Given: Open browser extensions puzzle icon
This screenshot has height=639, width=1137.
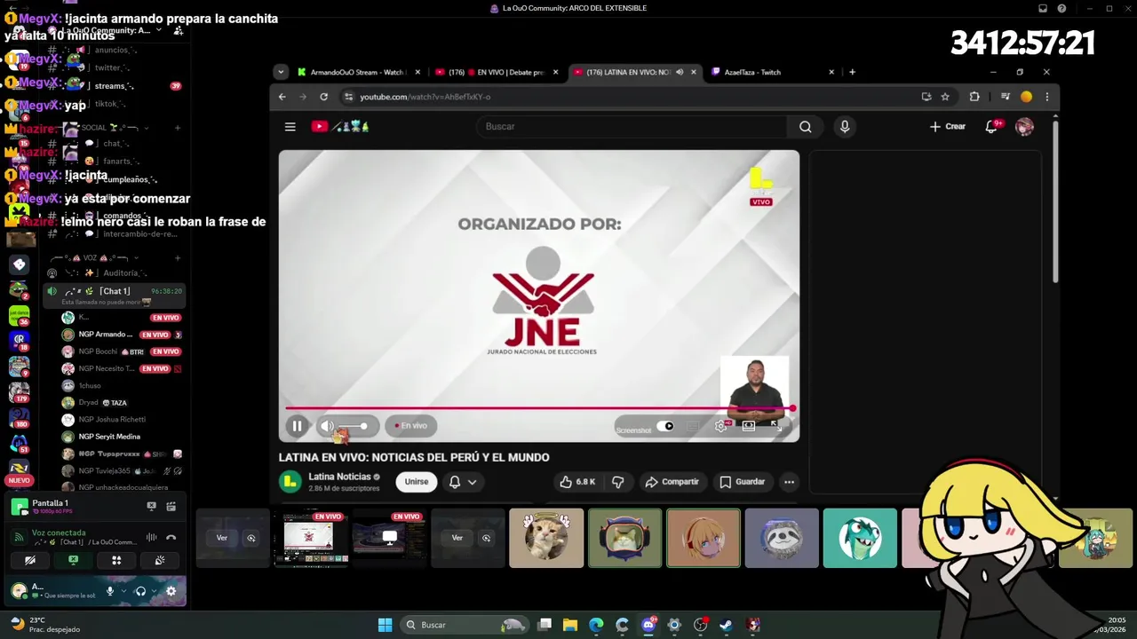Looking at the screenshot, I should (x=974, y=97).
